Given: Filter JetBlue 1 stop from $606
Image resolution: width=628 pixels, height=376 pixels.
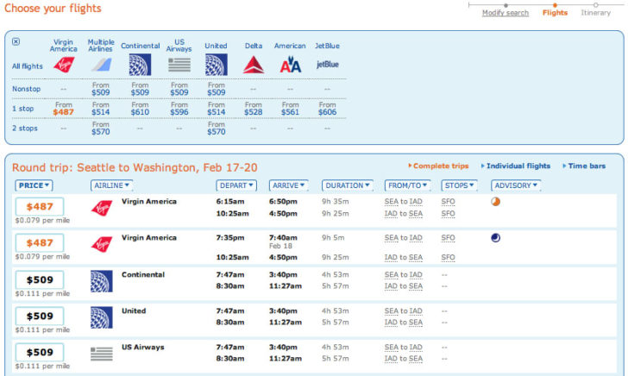Looking at the screenshot, I should coord(328,109).
